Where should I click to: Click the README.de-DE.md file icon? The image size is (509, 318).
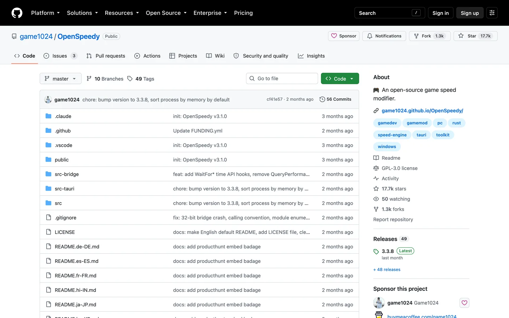point(48,247)
